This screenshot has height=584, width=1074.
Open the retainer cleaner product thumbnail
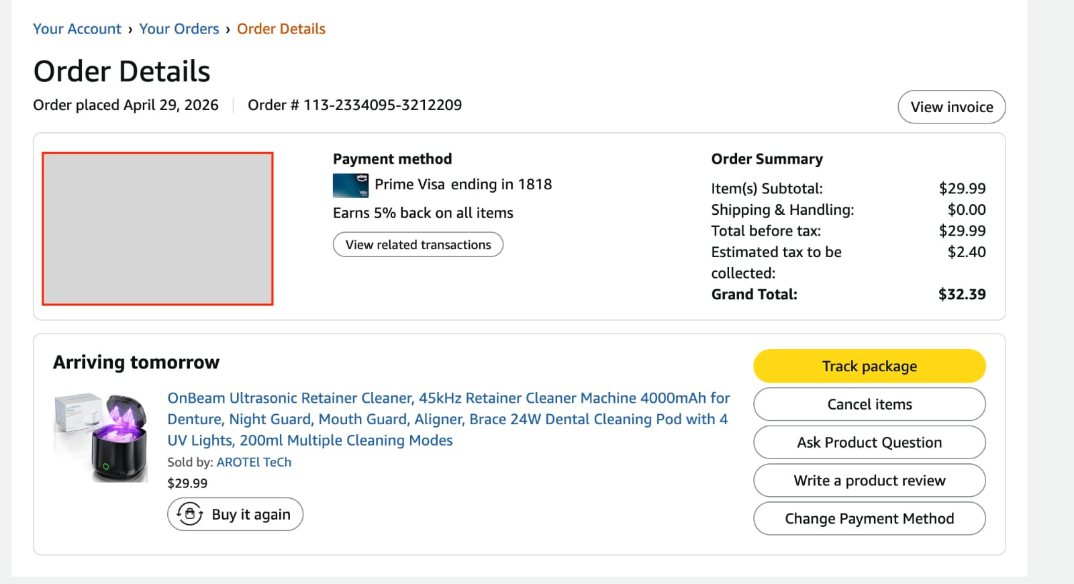(101, 437)
